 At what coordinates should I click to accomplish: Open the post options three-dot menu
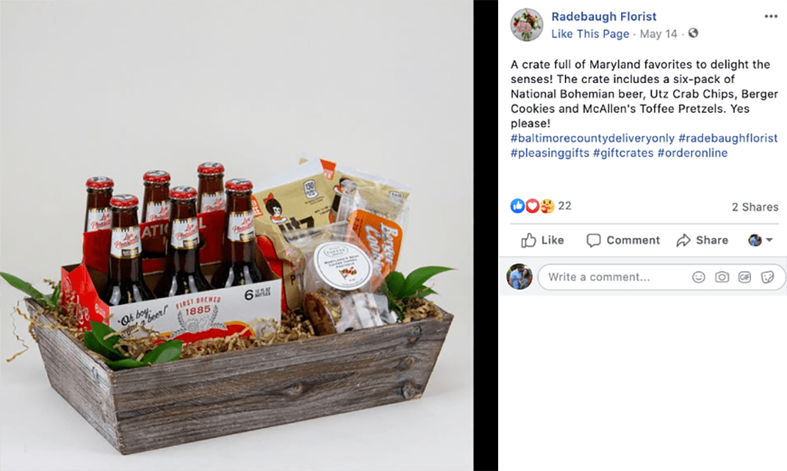(x=770, y=17)
